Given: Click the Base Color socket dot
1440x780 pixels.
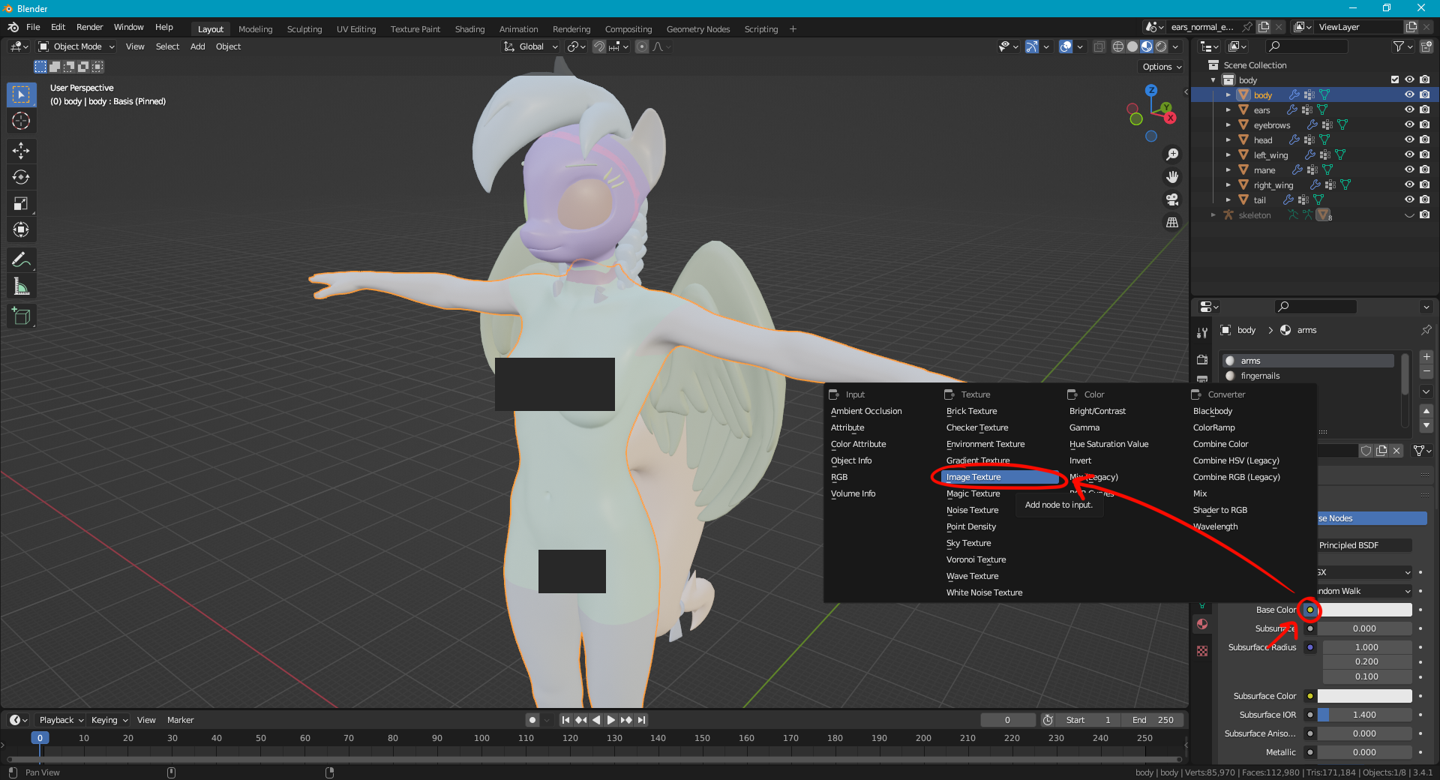Looking at the screenshot, I should [x=1310, y=610].
